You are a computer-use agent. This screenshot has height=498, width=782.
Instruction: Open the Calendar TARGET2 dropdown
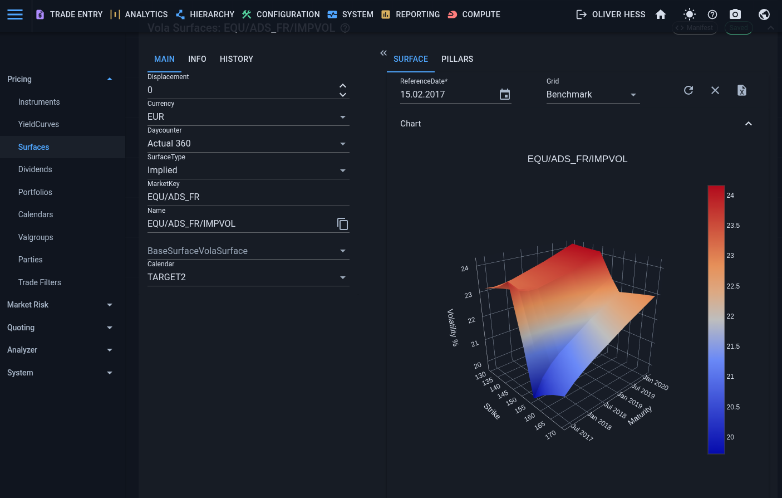point(248,277)
